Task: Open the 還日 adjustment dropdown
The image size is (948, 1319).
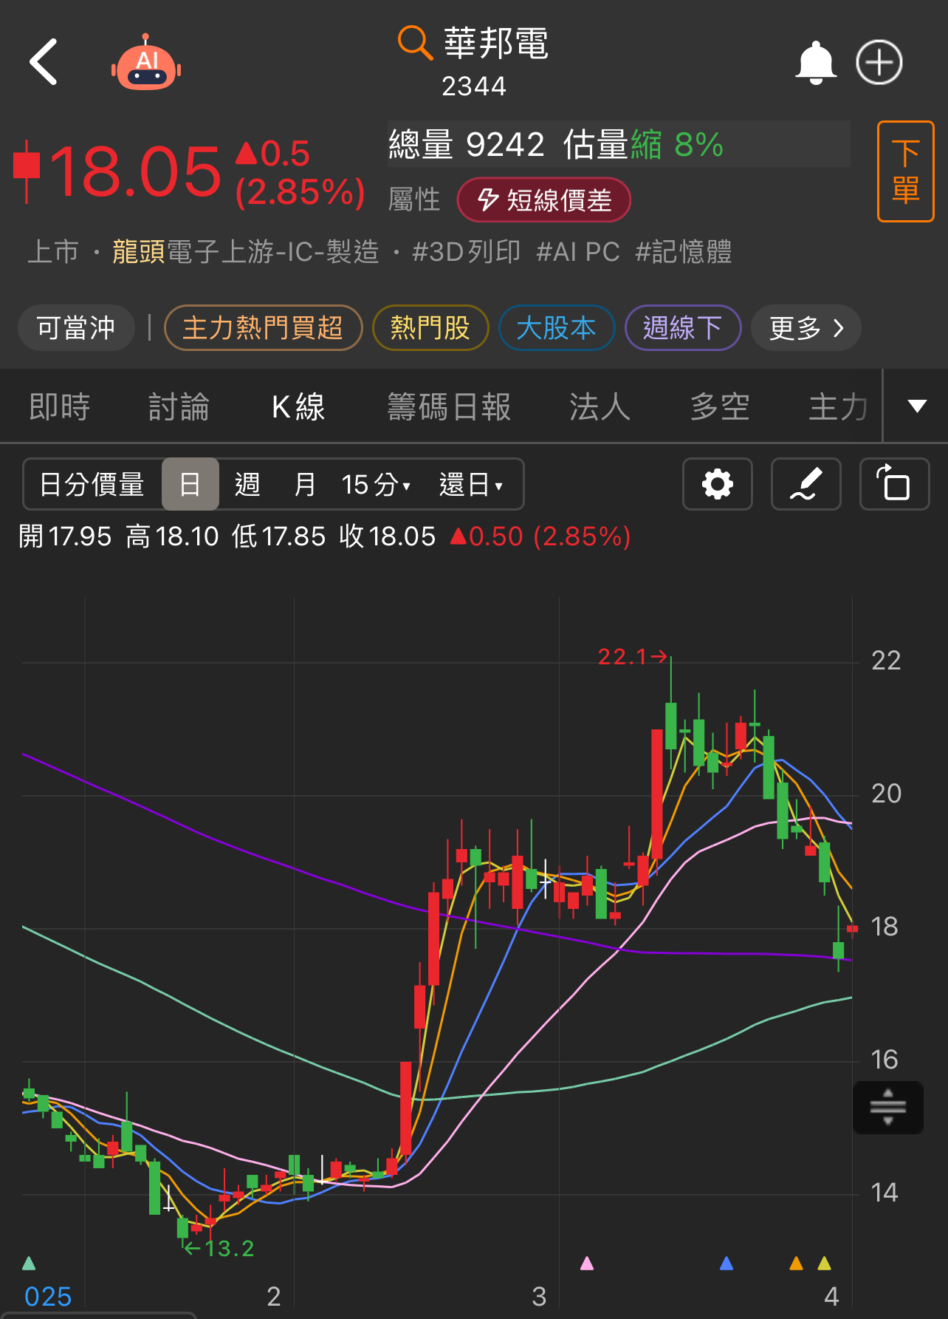Action: coord(471,485)
